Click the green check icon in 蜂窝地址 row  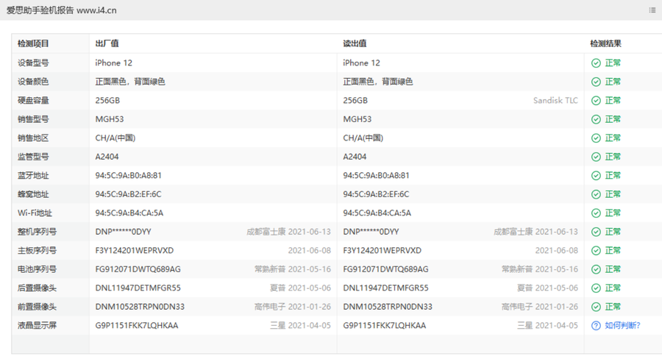[596, 194]
